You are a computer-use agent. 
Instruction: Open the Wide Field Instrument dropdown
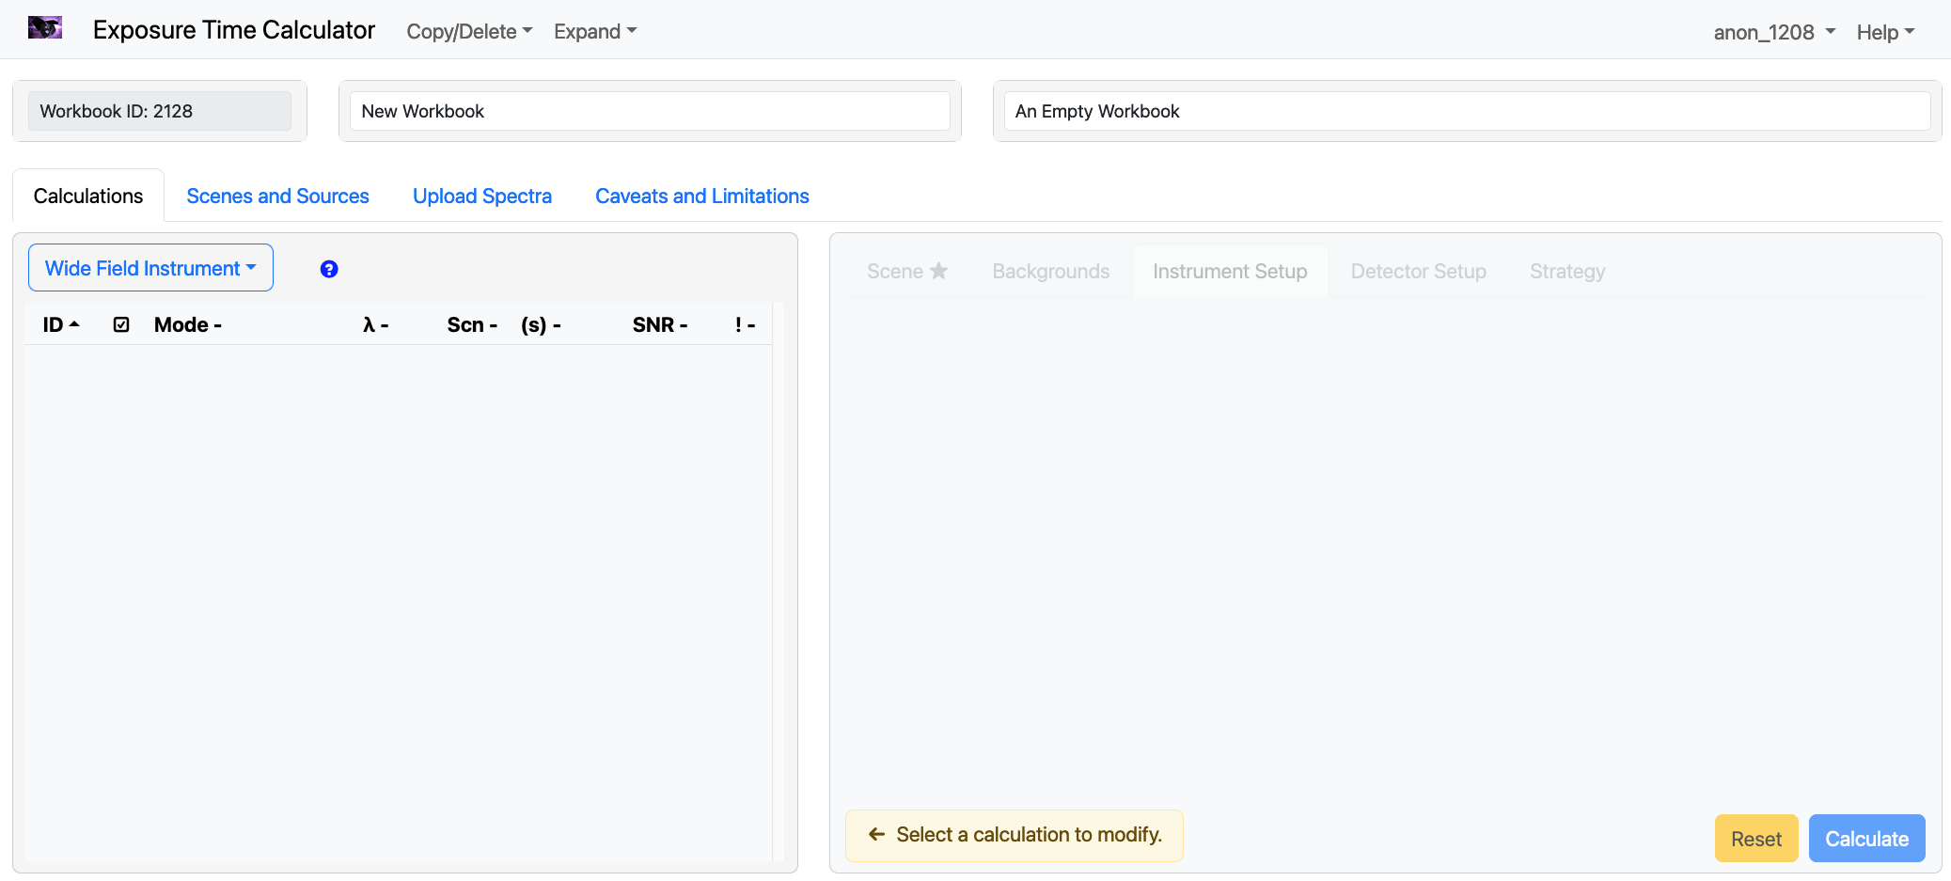[150, 269]
